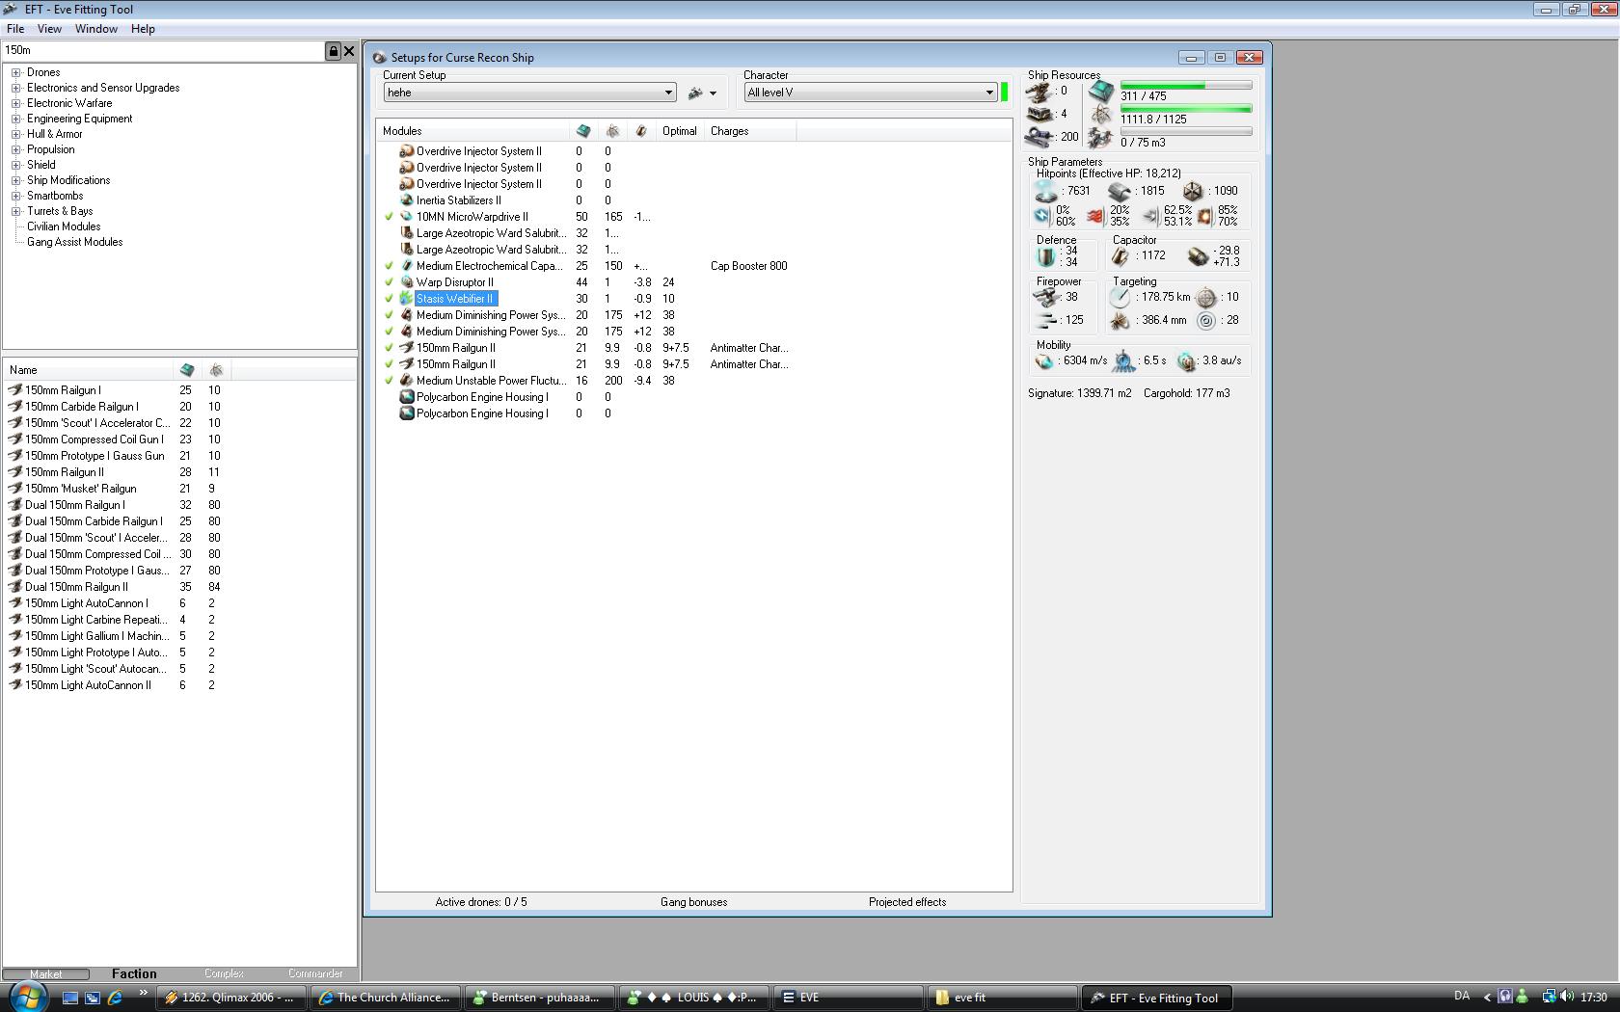The image size is (1620, 1012).
Task: Click the powergrid column header icon in modules list
Action: (x=612, y=131)
